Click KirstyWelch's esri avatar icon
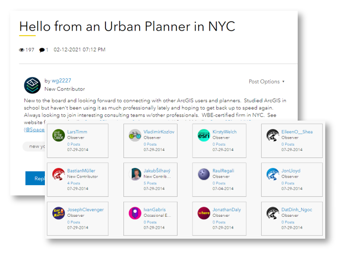340x257 pixels. (204, 135)
